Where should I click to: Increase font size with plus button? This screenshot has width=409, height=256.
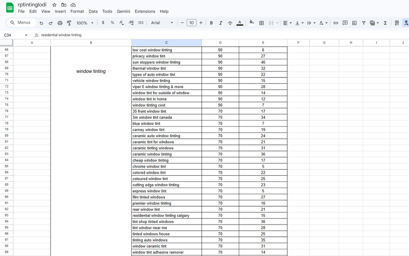(x=201, y=23)
